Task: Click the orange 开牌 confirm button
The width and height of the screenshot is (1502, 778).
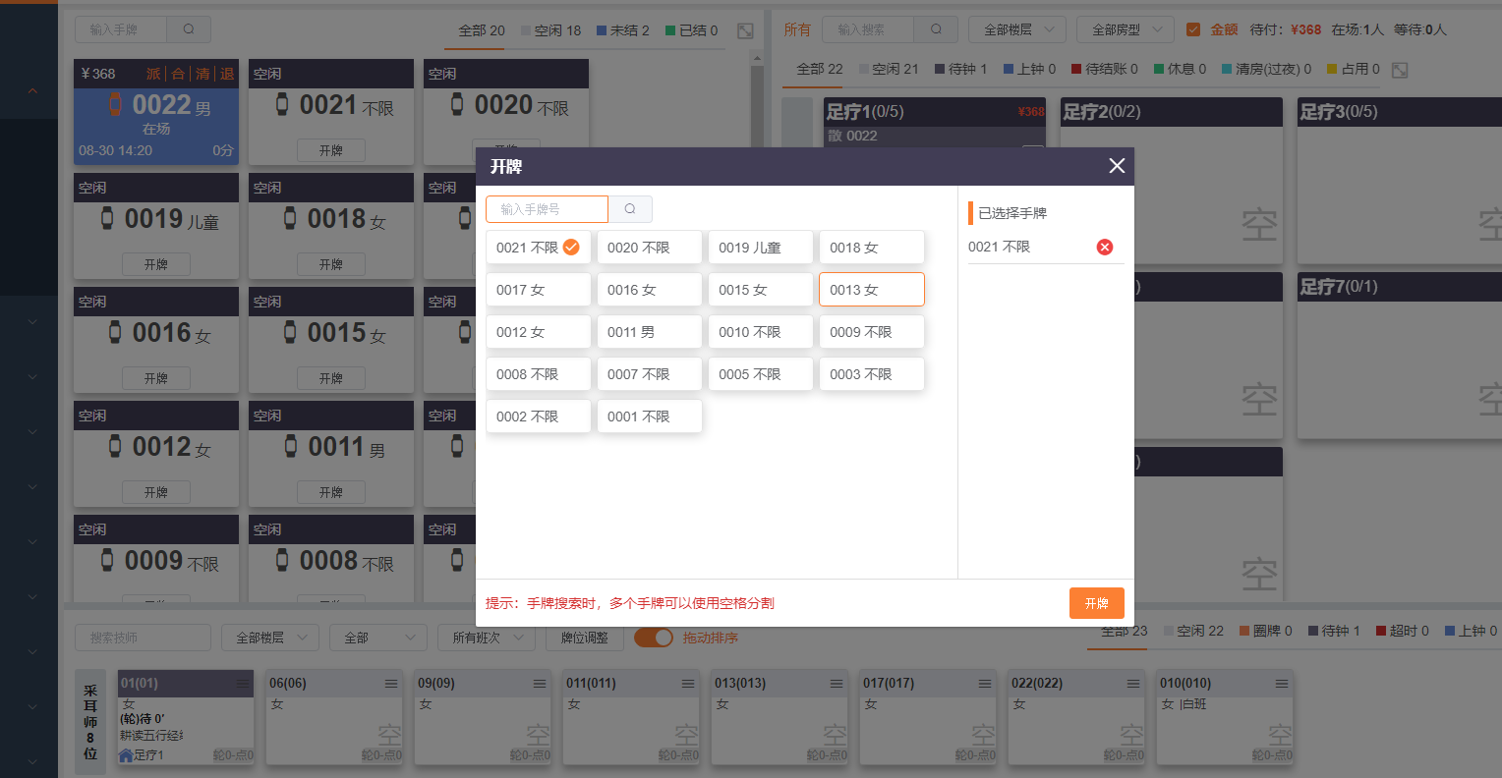Action: (1097, 603)
